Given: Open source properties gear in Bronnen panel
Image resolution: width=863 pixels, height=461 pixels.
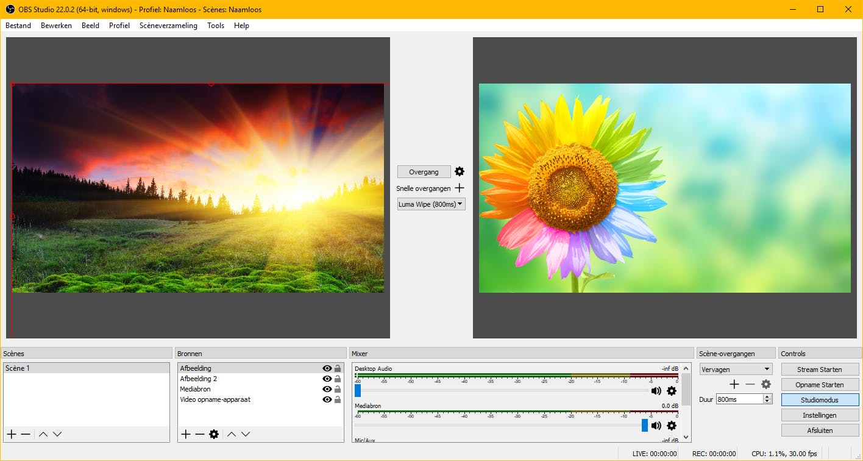Looking at the screenshot, I should point(214,434).
